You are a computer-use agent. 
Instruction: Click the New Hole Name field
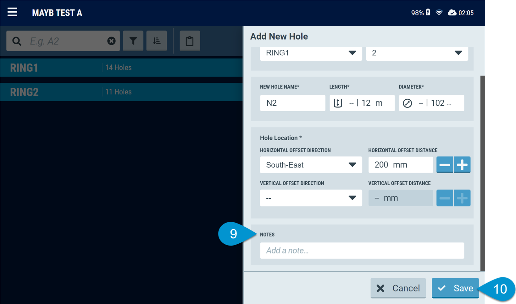pyautogui.click(x=292, y=103)
